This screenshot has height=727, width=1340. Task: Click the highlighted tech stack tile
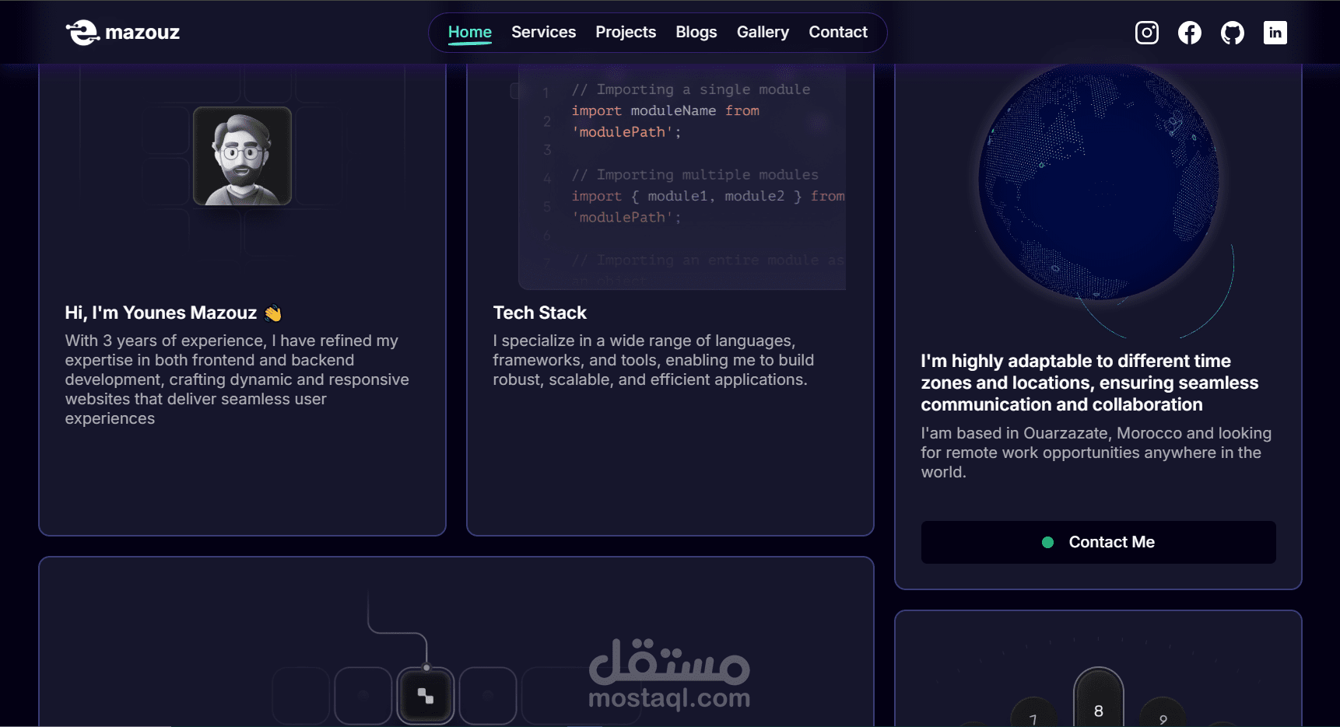coord(426,696)
